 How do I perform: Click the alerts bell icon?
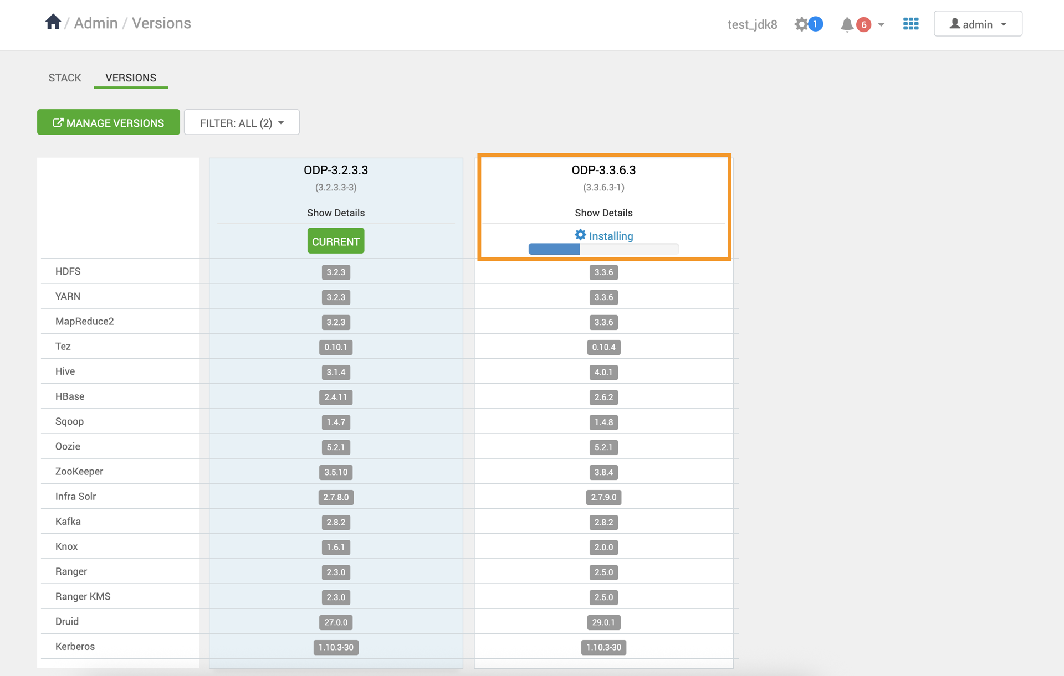(x=846, y=25)
